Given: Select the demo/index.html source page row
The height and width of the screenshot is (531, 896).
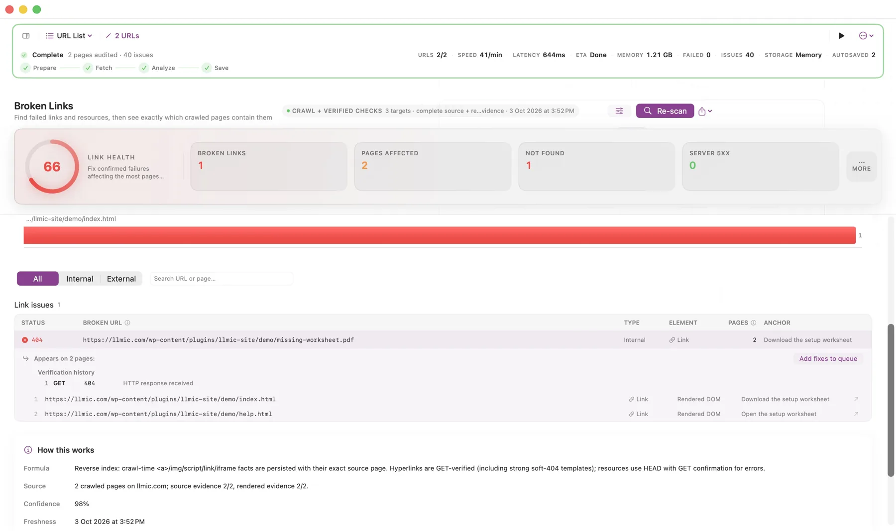Looking at the screenshot, I should point(443,399).
